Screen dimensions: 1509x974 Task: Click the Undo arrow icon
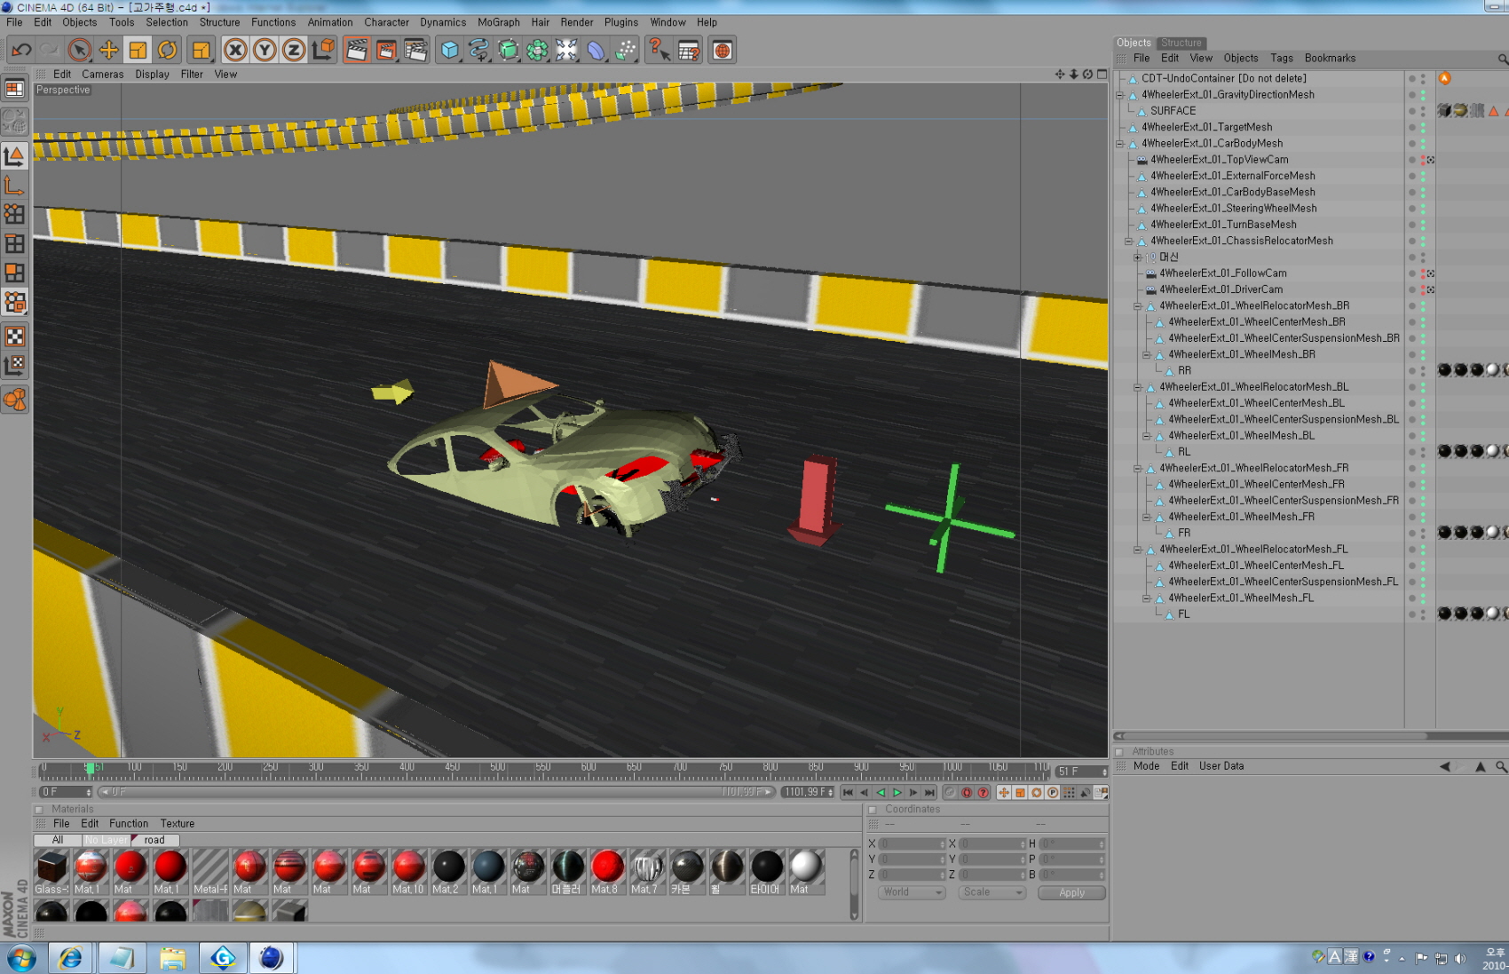tap(21, 51)
